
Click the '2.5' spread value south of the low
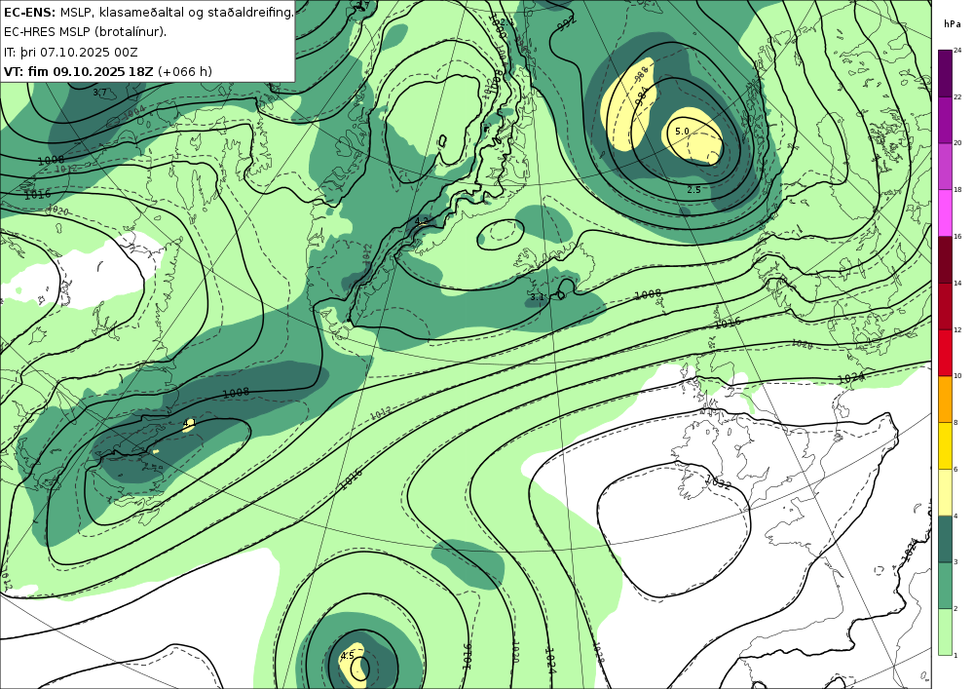[693, 189]
